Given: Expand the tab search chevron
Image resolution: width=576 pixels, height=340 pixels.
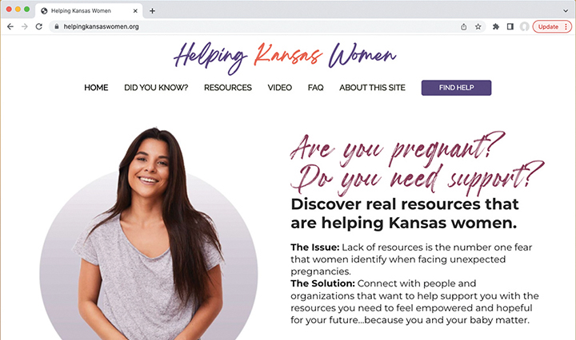Looking at the screenshot, I should pos(566,11).
